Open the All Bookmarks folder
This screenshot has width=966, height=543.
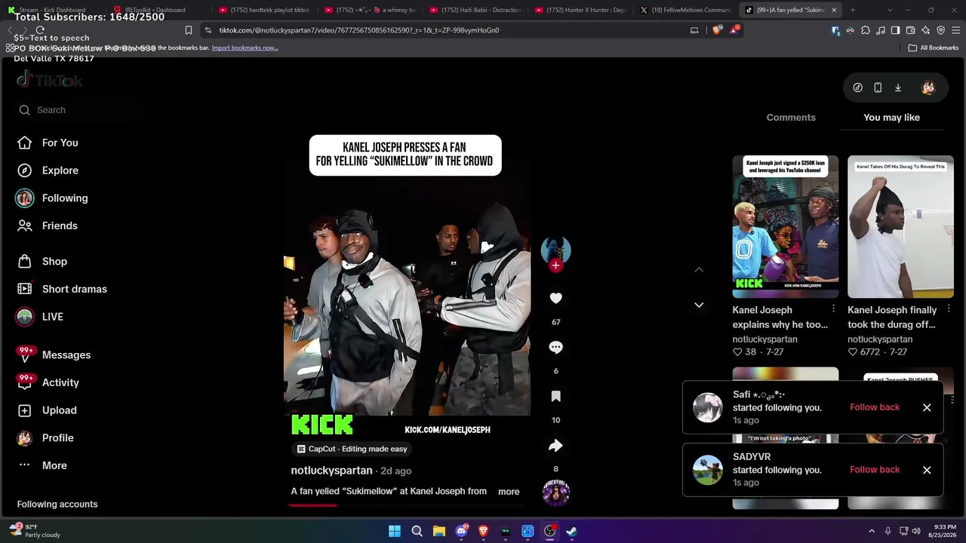[934, 48]
